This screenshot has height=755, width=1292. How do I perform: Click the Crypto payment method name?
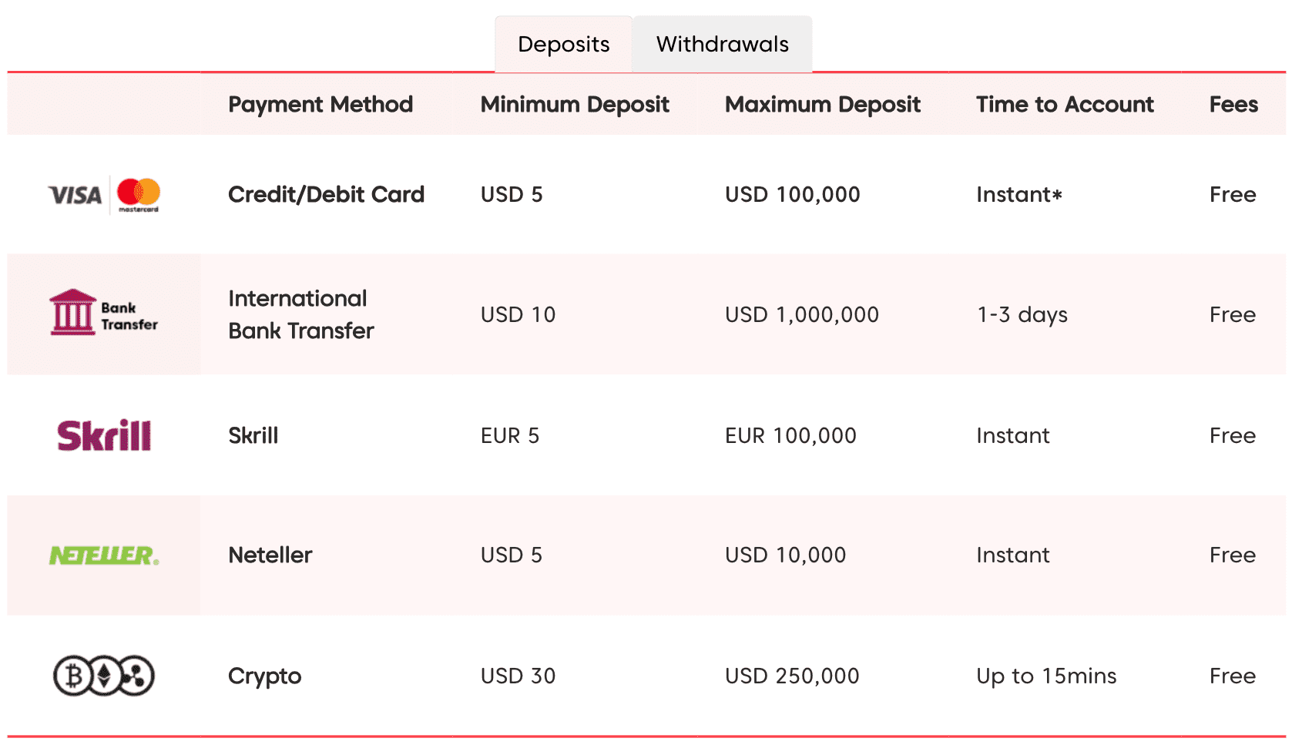coord(265,676)
